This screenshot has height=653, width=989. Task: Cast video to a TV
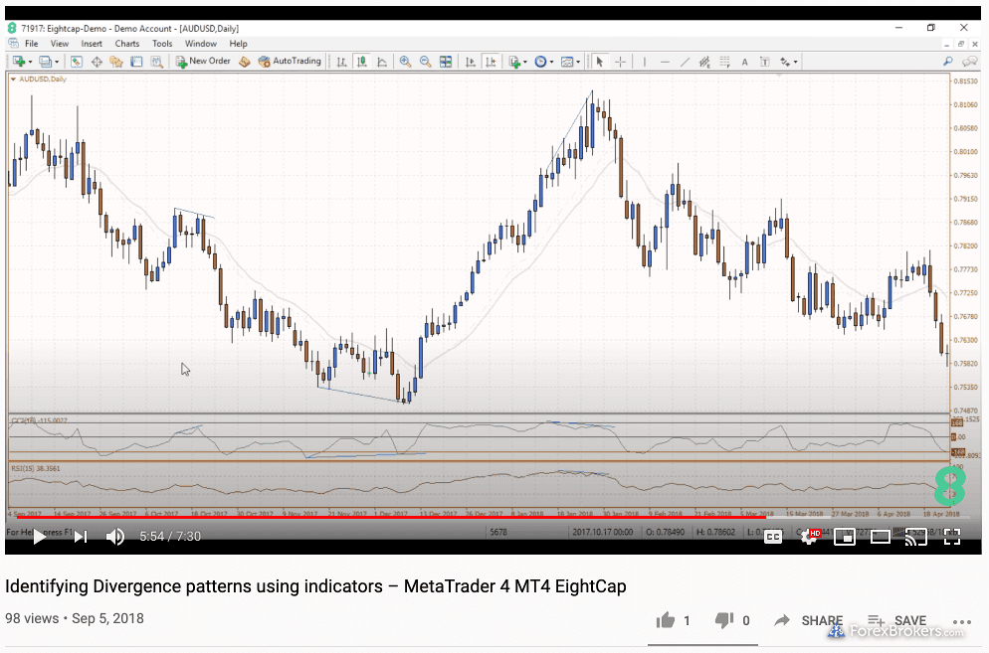[x=915, y=537]
